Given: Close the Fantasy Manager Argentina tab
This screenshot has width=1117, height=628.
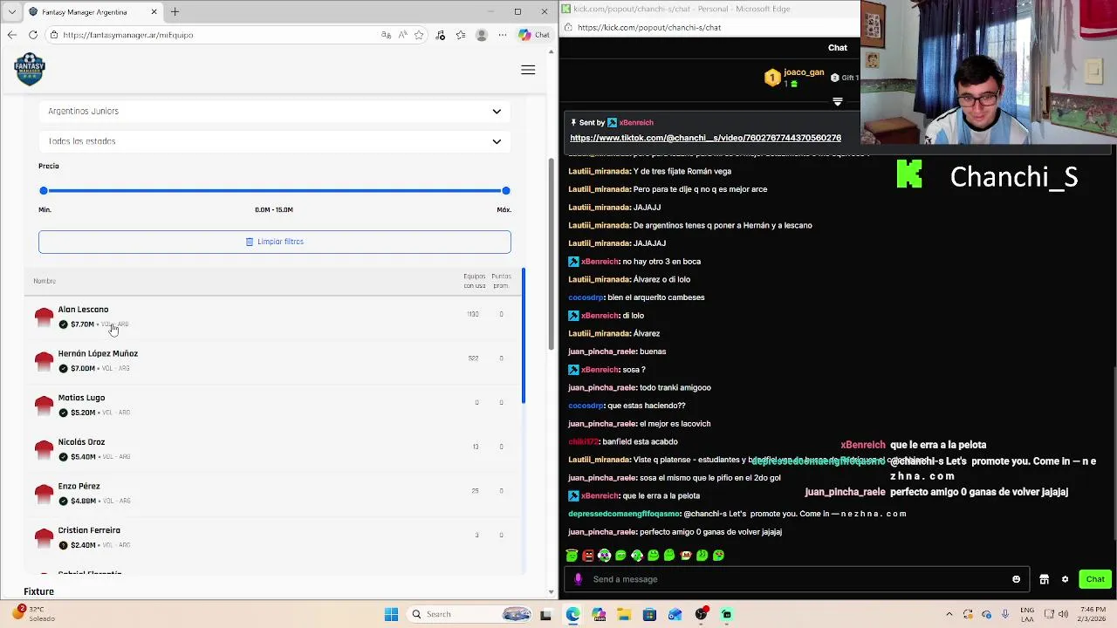Looking at the screenshot, I should [x=154, y=11].
